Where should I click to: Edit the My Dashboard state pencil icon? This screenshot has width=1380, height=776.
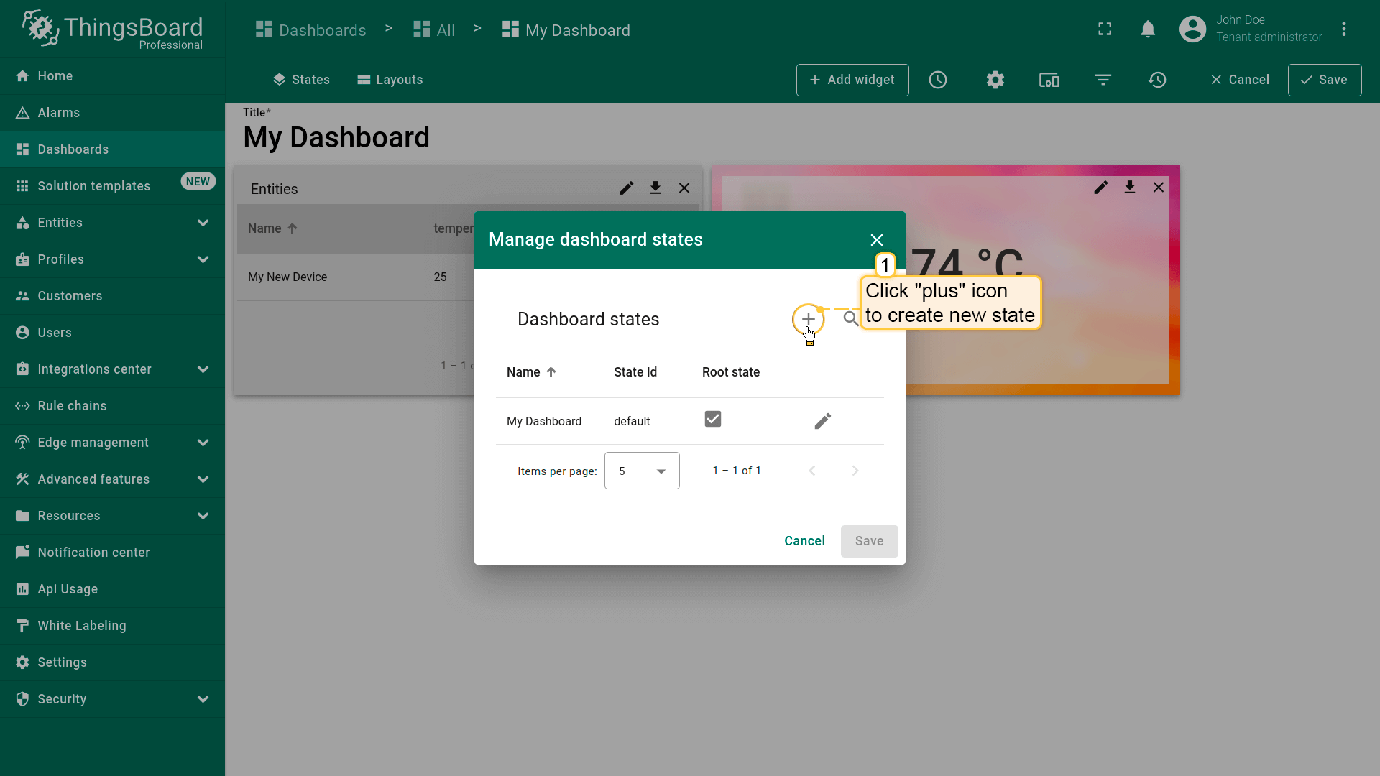click(822, 421)
